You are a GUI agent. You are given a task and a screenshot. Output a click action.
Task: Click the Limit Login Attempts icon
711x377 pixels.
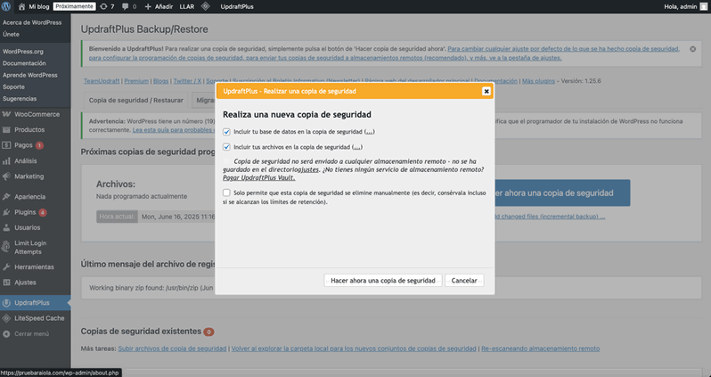6,247
